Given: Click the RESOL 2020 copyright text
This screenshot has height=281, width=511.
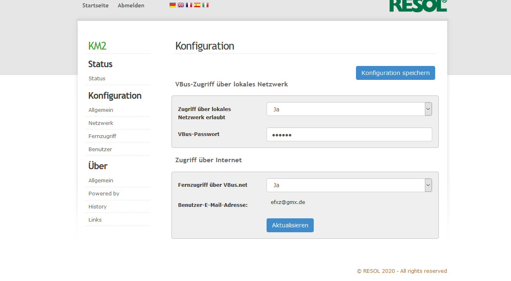Looking at the screenshot, I should (402, 271).
